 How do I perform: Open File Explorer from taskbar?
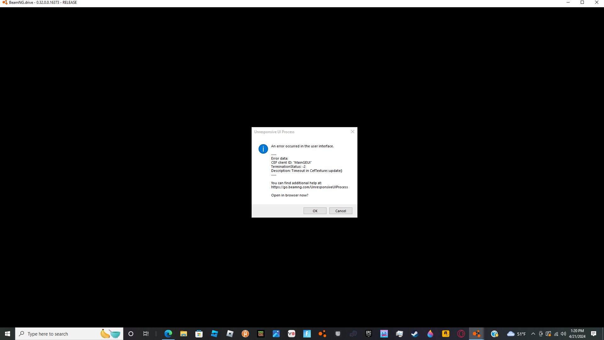pos(184,334)
